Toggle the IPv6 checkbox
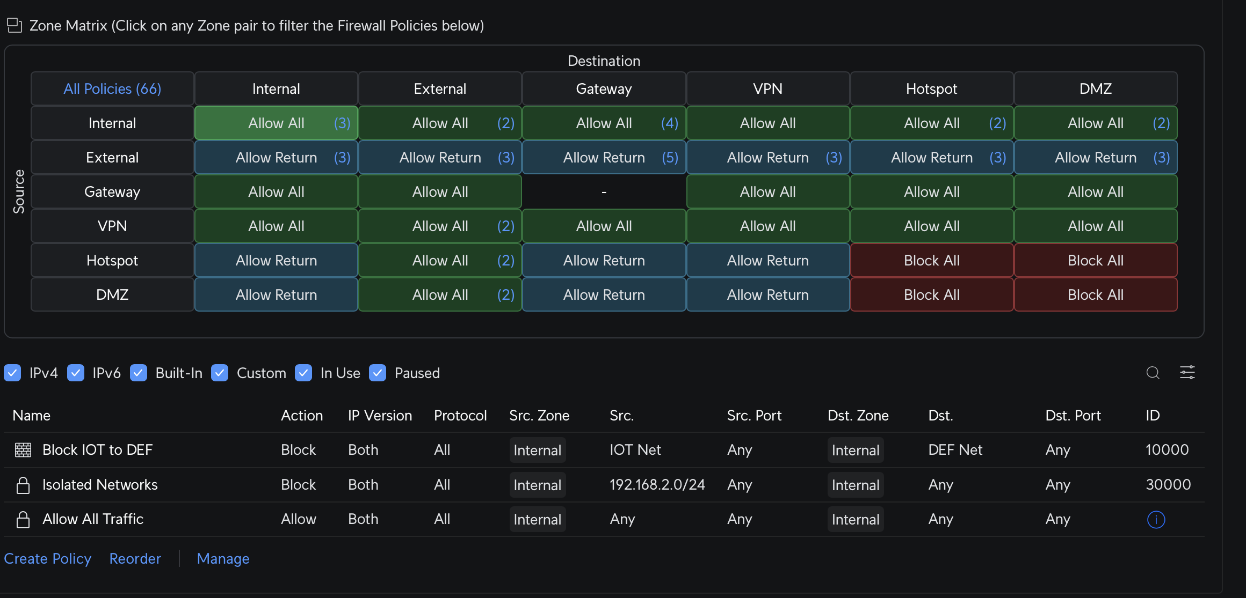 [x=76, y=373]
